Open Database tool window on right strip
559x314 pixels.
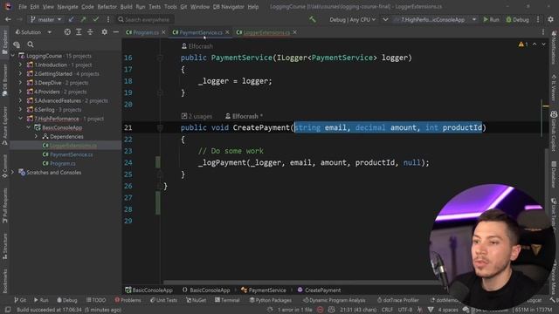tap(554, 174)
